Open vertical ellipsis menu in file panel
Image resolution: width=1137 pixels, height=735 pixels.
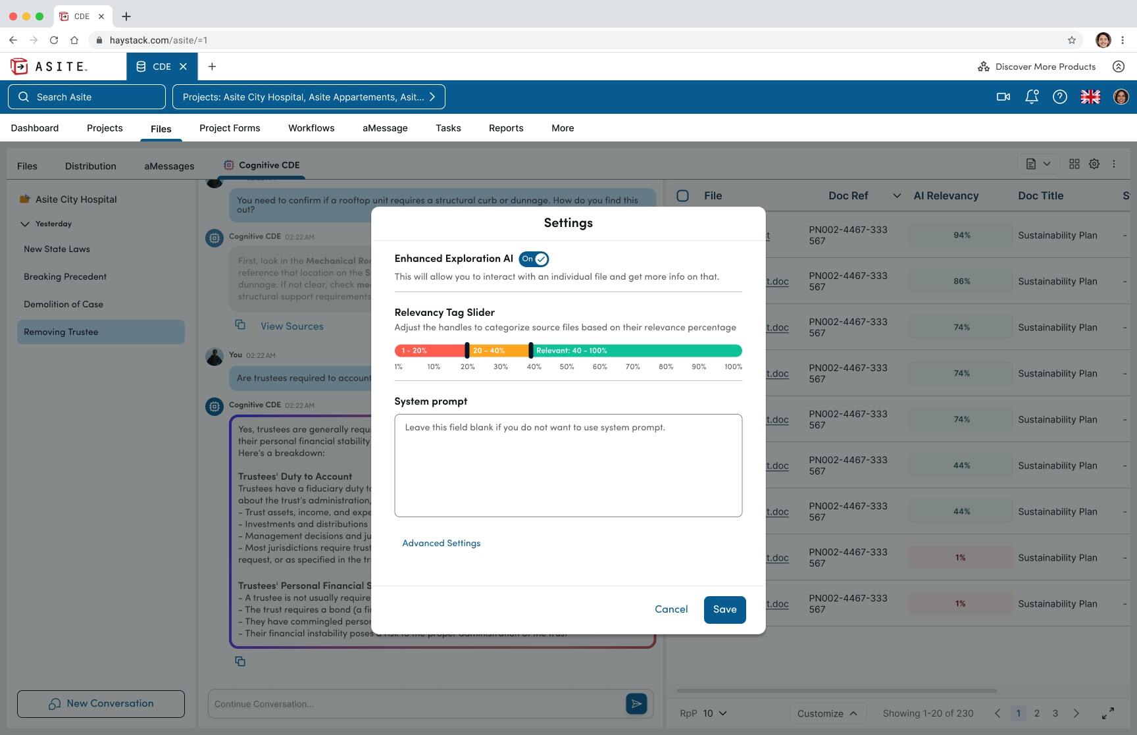coord(1114,164)
